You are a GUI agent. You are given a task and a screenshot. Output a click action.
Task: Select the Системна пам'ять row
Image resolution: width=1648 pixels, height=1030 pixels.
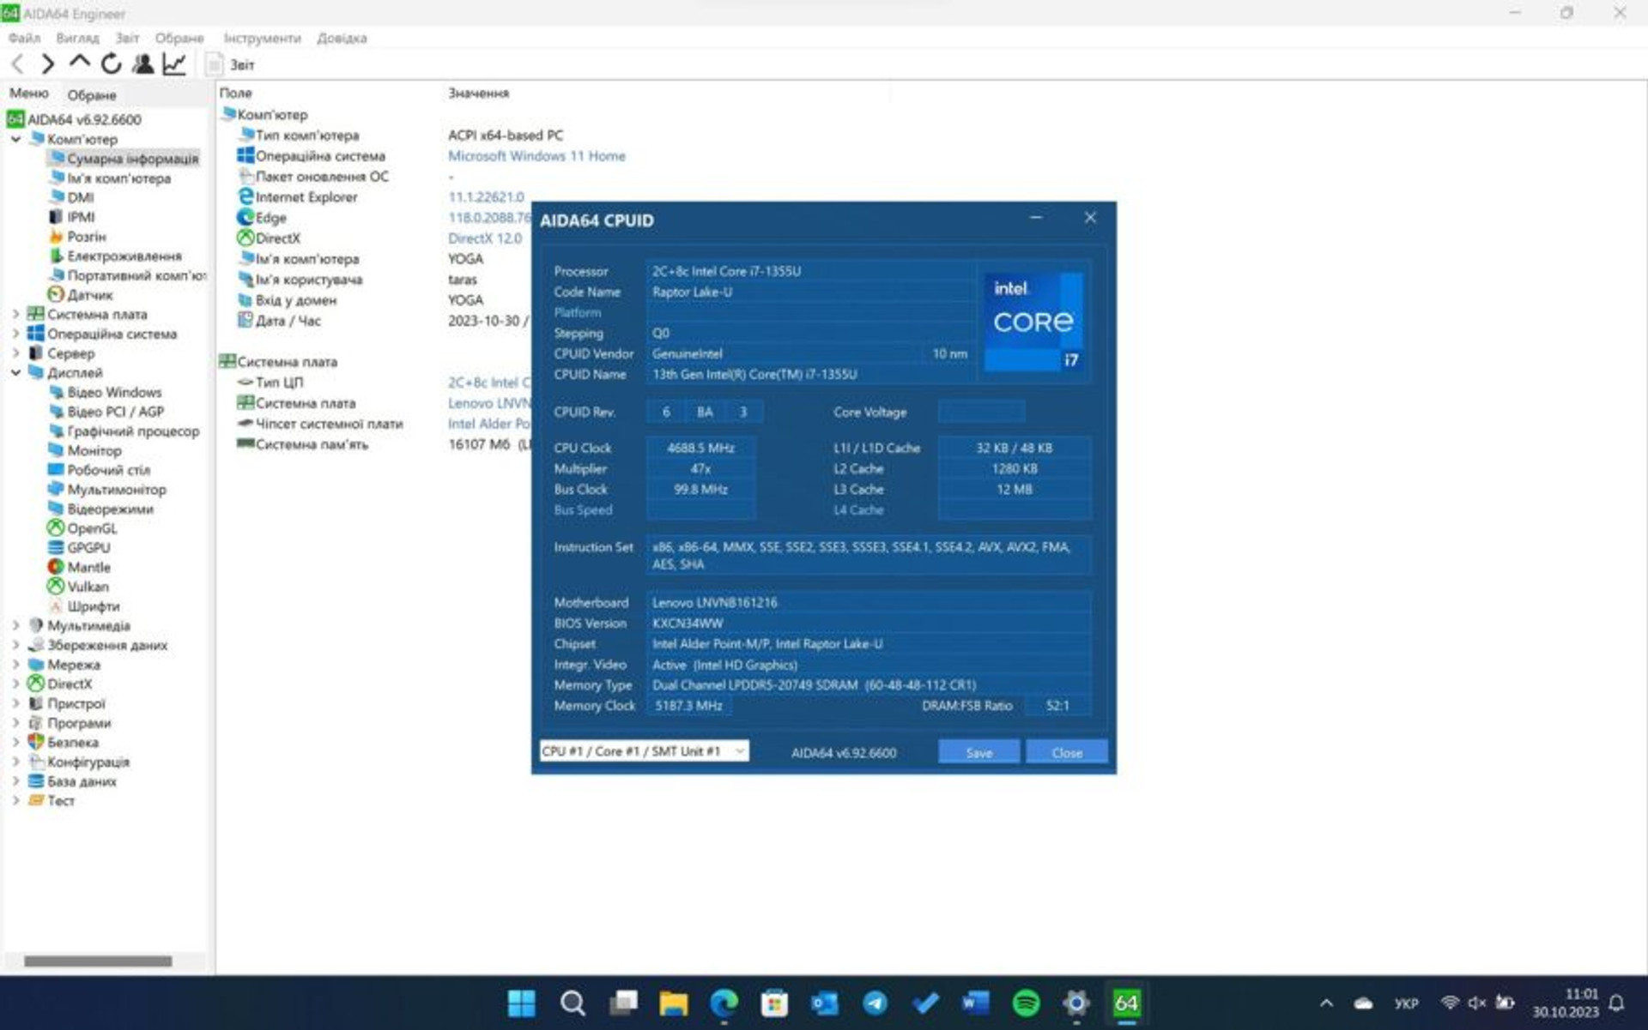click(x=302, y=444)
